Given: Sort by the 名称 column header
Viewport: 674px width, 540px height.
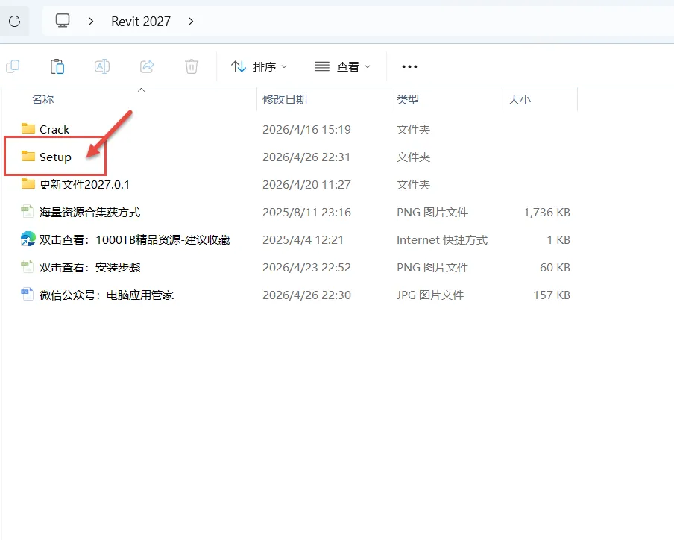Looking at the screenshot, I should 42,100.
